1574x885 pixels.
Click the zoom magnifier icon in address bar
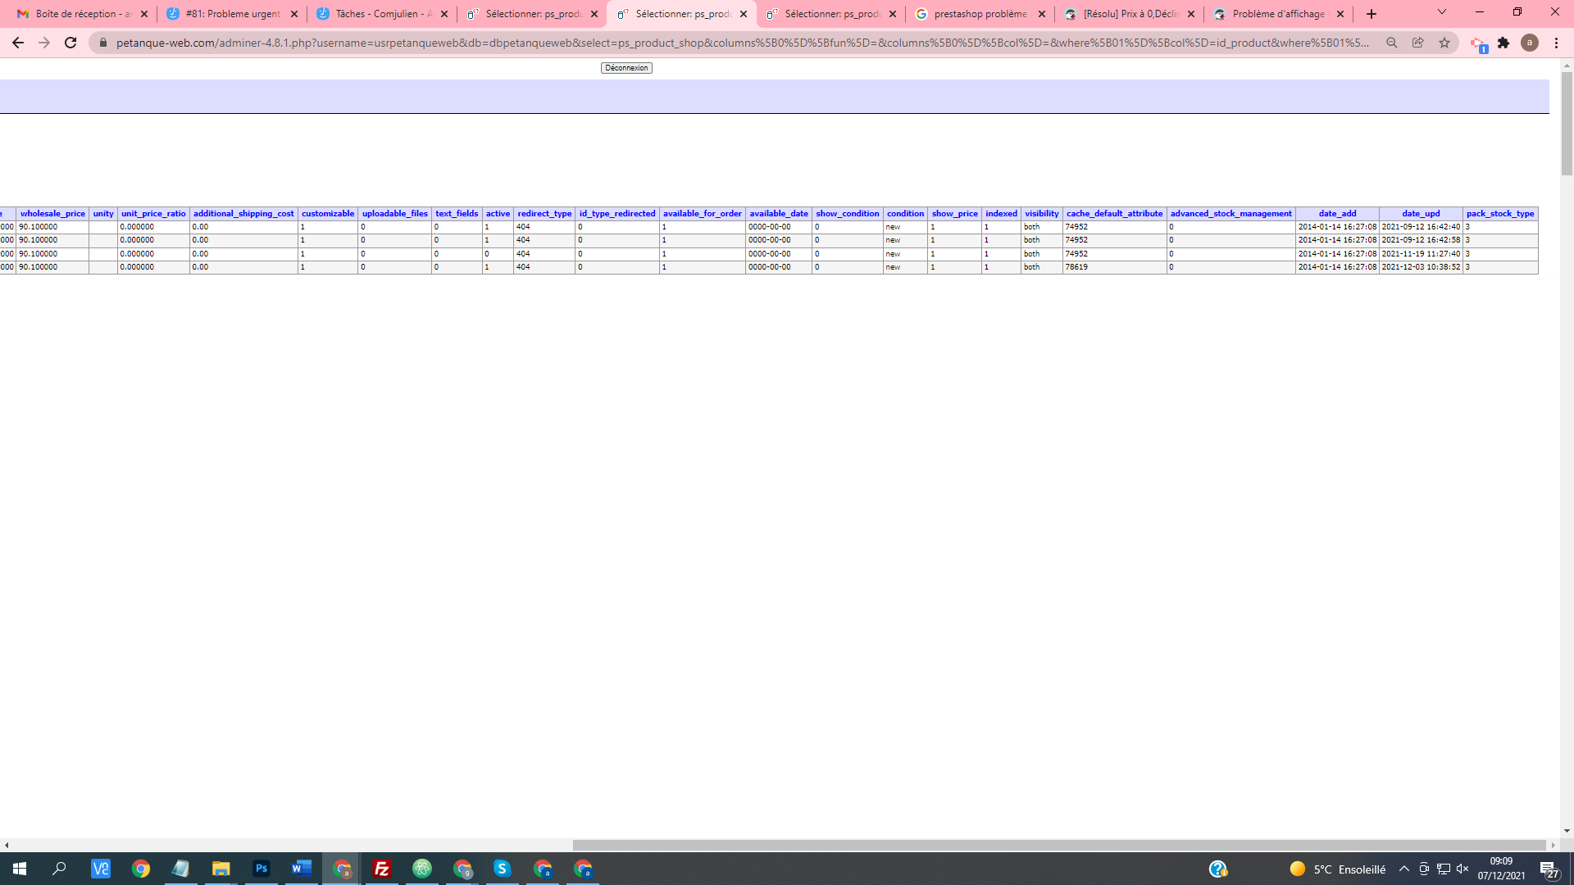click(1392, 43)
